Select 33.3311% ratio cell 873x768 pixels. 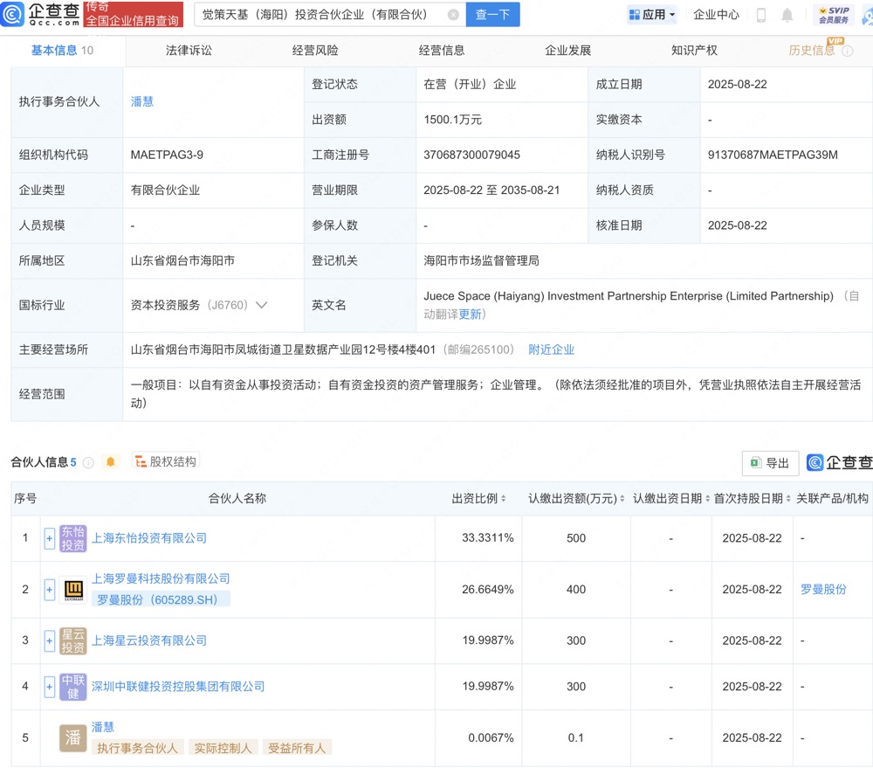(488, 538)
